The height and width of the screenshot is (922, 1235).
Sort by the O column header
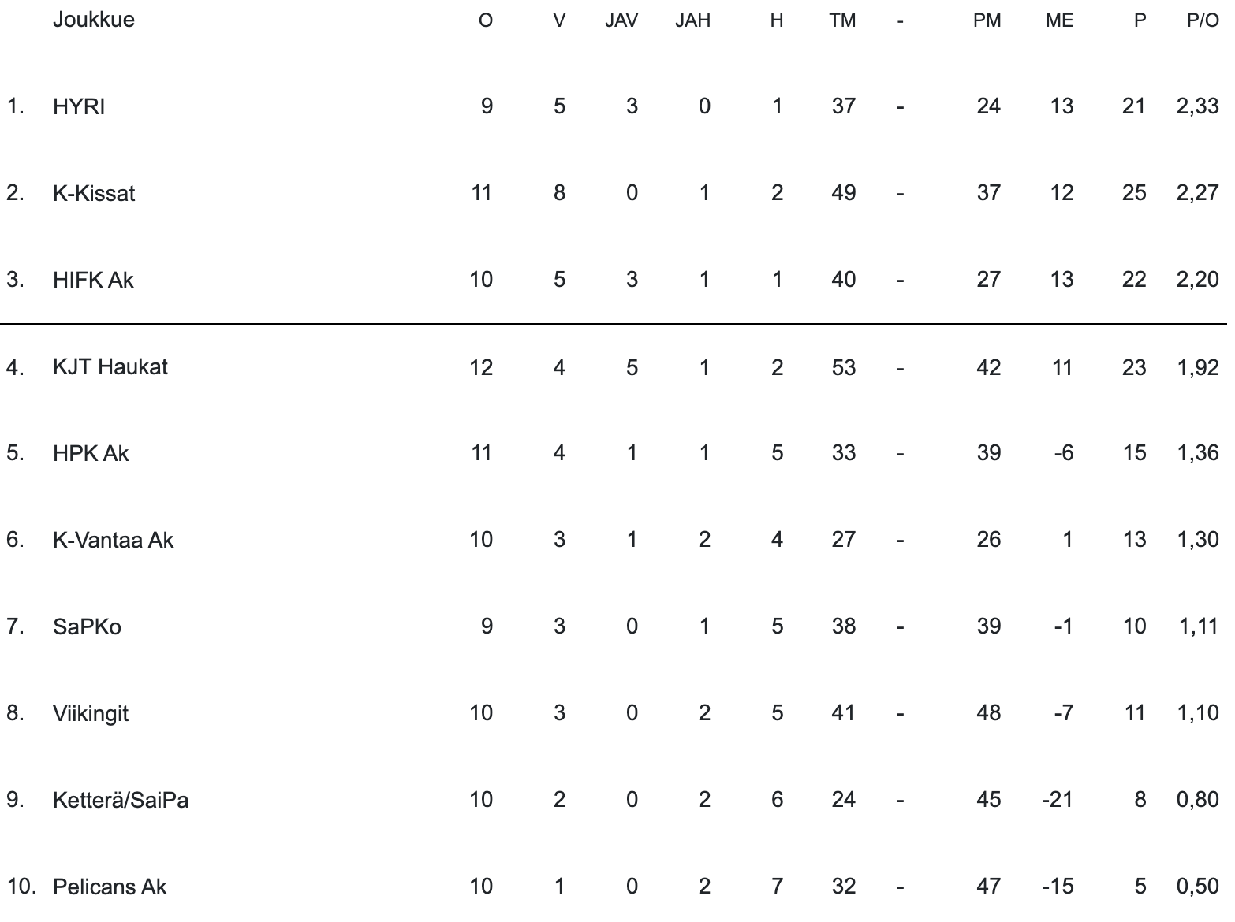(x=486, y=20)
